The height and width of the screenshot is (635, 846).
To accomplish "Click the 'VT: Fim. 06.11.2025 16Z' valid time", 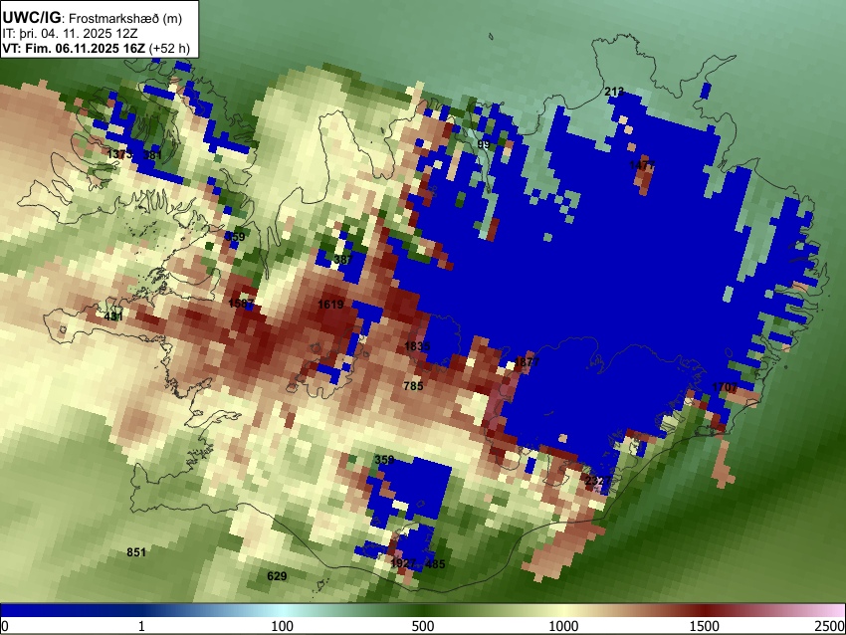I will [74, 48].
